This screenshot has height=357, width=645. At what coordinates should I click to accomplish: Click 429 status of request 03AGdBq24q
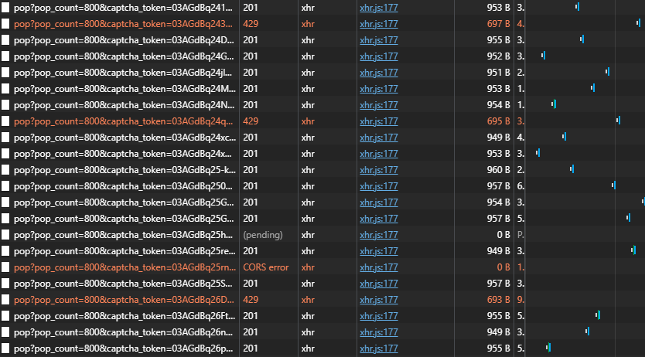pos(251,121)
